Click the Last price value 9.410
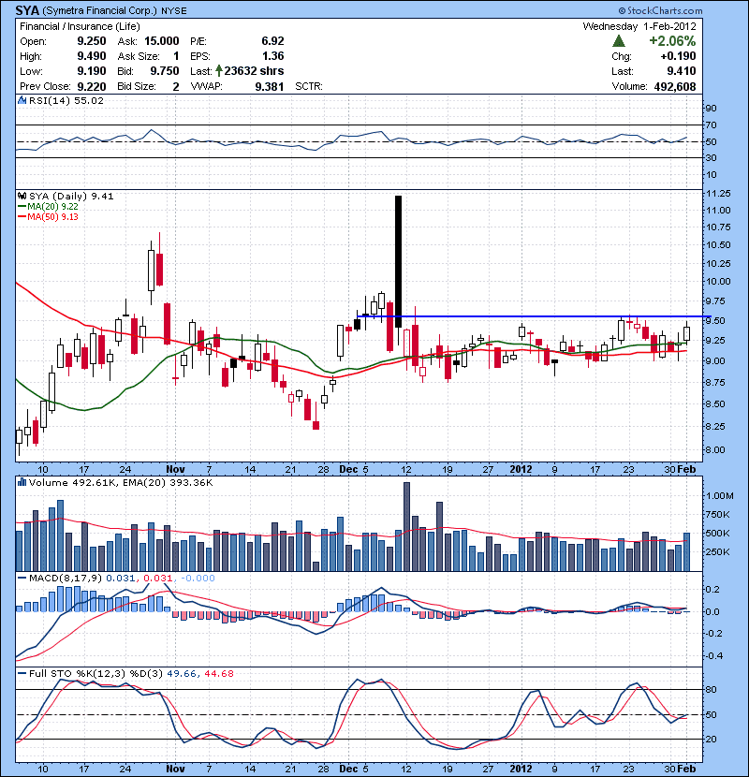The image size is (749, 777). click(x=681, y=71)
